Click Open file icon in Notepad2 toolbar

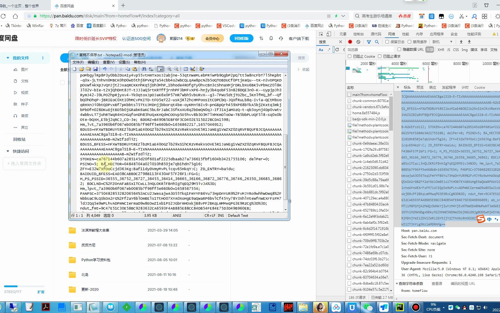coord(82,69)
